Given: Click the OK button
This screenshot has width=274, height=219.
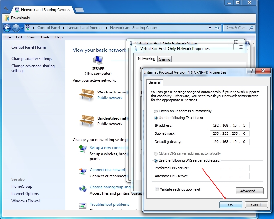Looking at the screenshot, I should click(x=231, y=205).
